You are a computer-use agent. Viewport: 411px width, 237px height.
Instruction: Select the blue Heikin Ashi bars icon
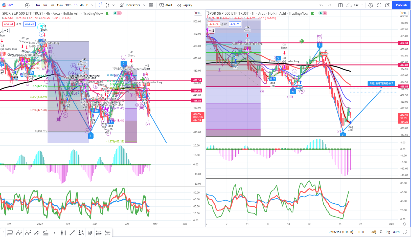100,5
